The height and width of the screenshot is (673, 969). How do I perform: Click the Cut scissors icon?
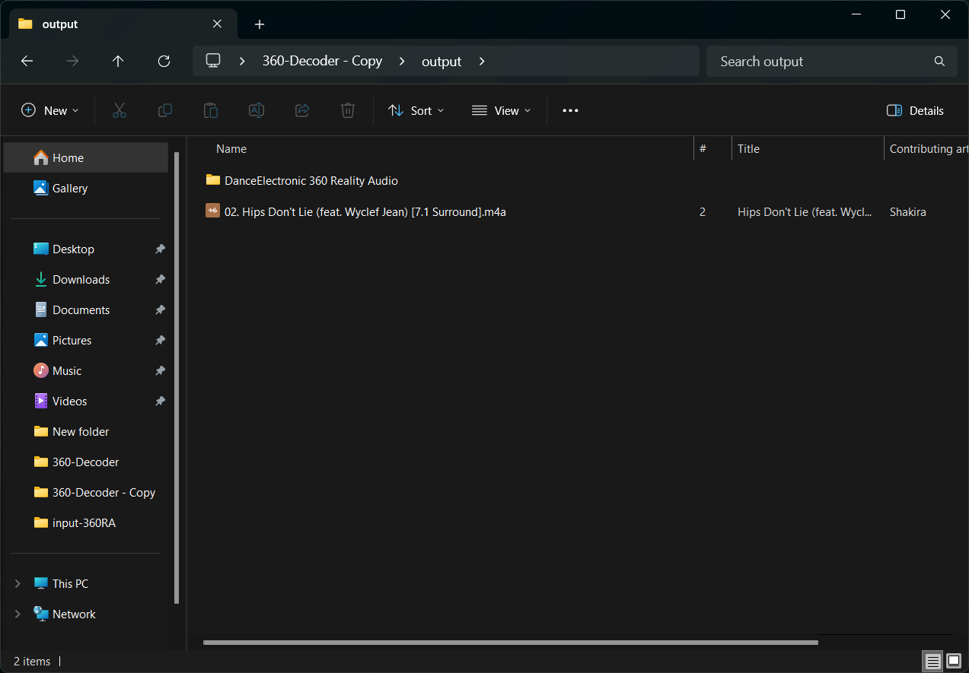pyautogui.click(x=119, y=110)
